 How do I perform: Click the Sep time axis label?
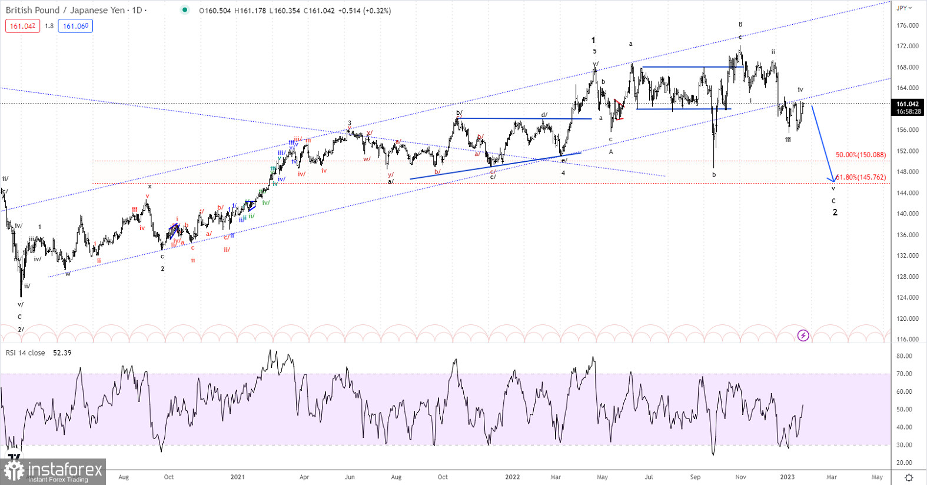point(695,477)
